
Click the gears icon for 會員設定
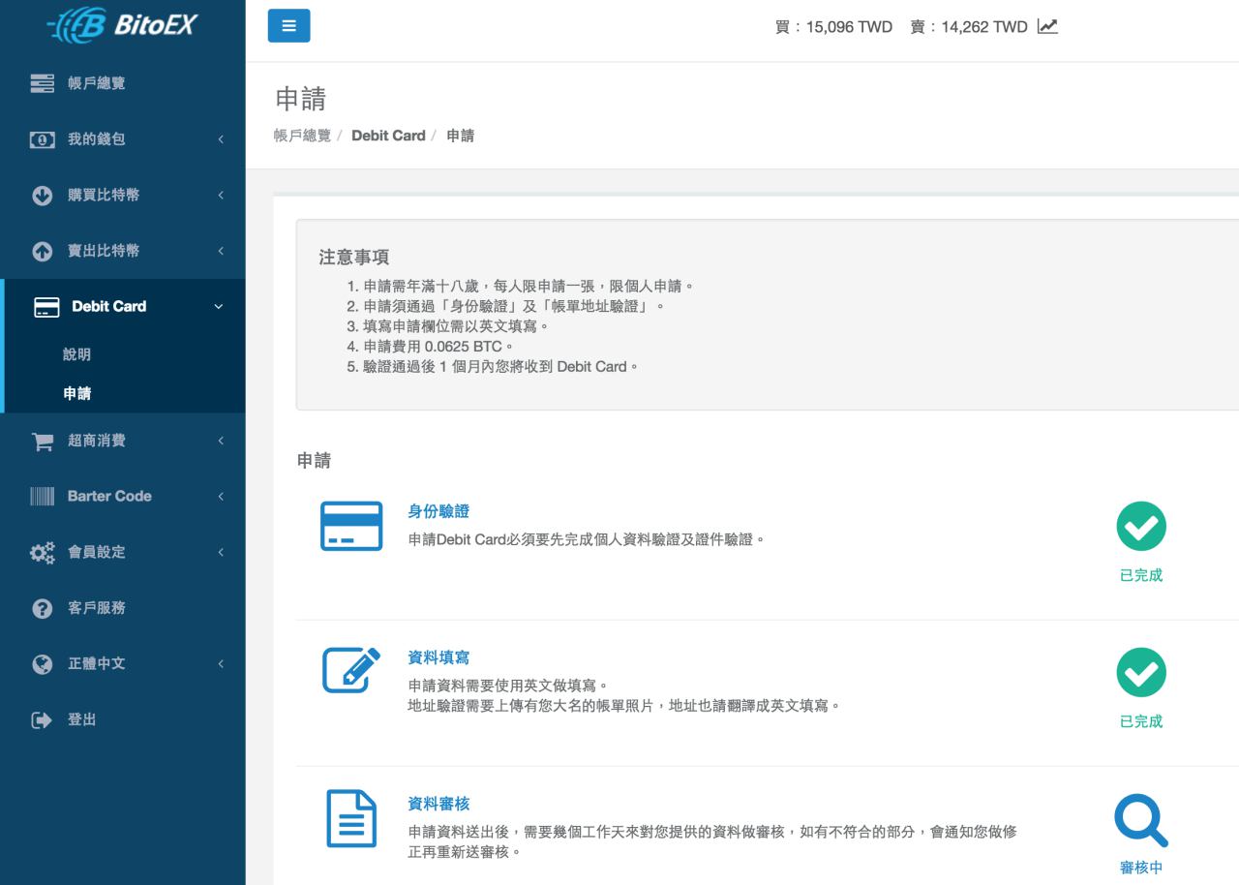tap(43, 553)
